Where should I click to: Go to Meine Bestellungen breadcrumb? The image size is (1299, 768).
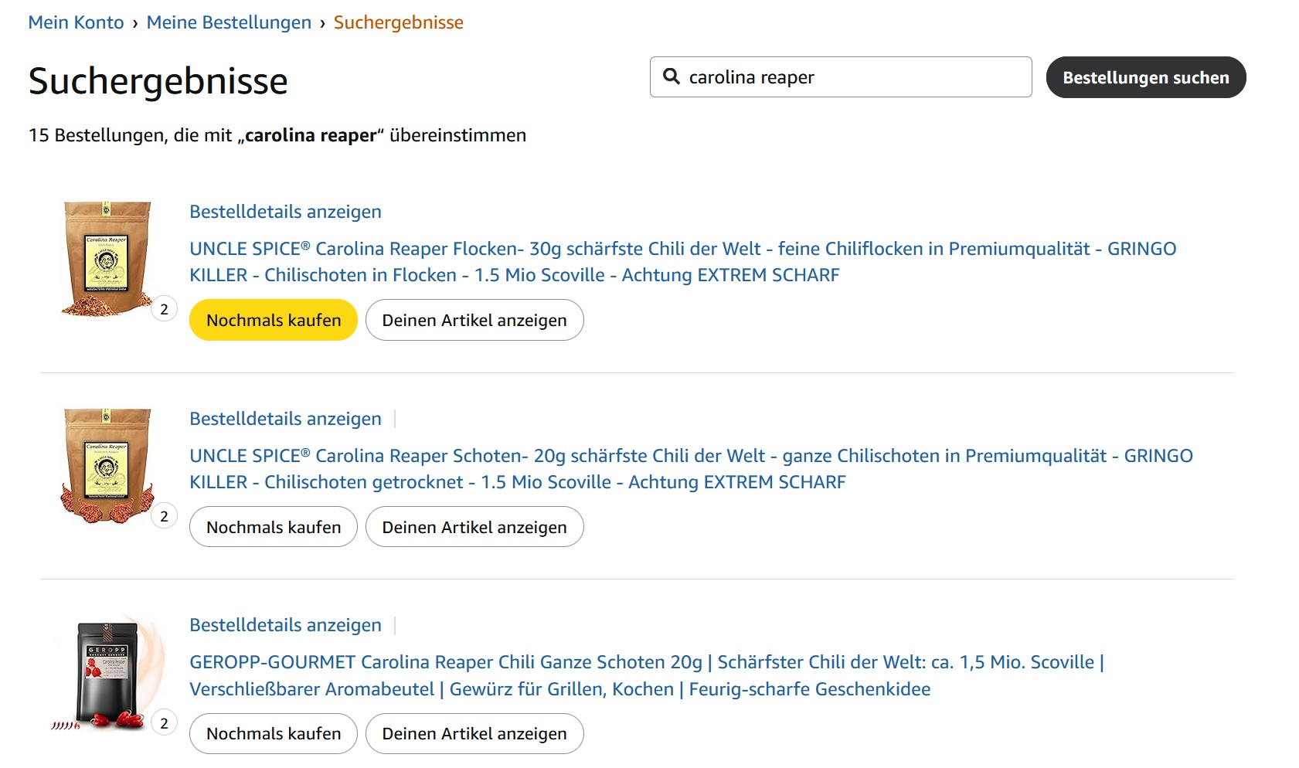[x=229, y=22]
